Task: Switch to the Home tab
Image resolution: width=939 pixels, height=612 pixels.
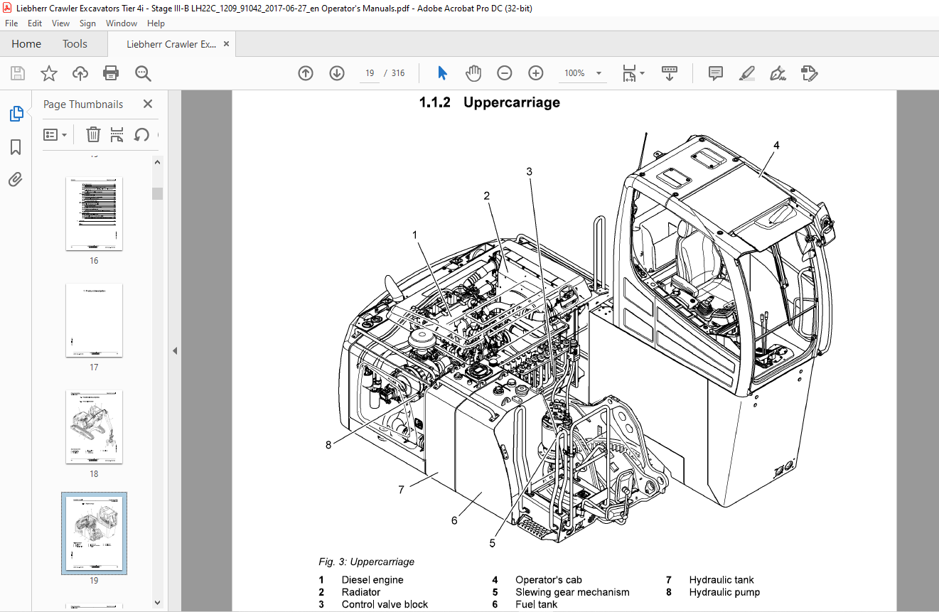Action: pos(26,44)
